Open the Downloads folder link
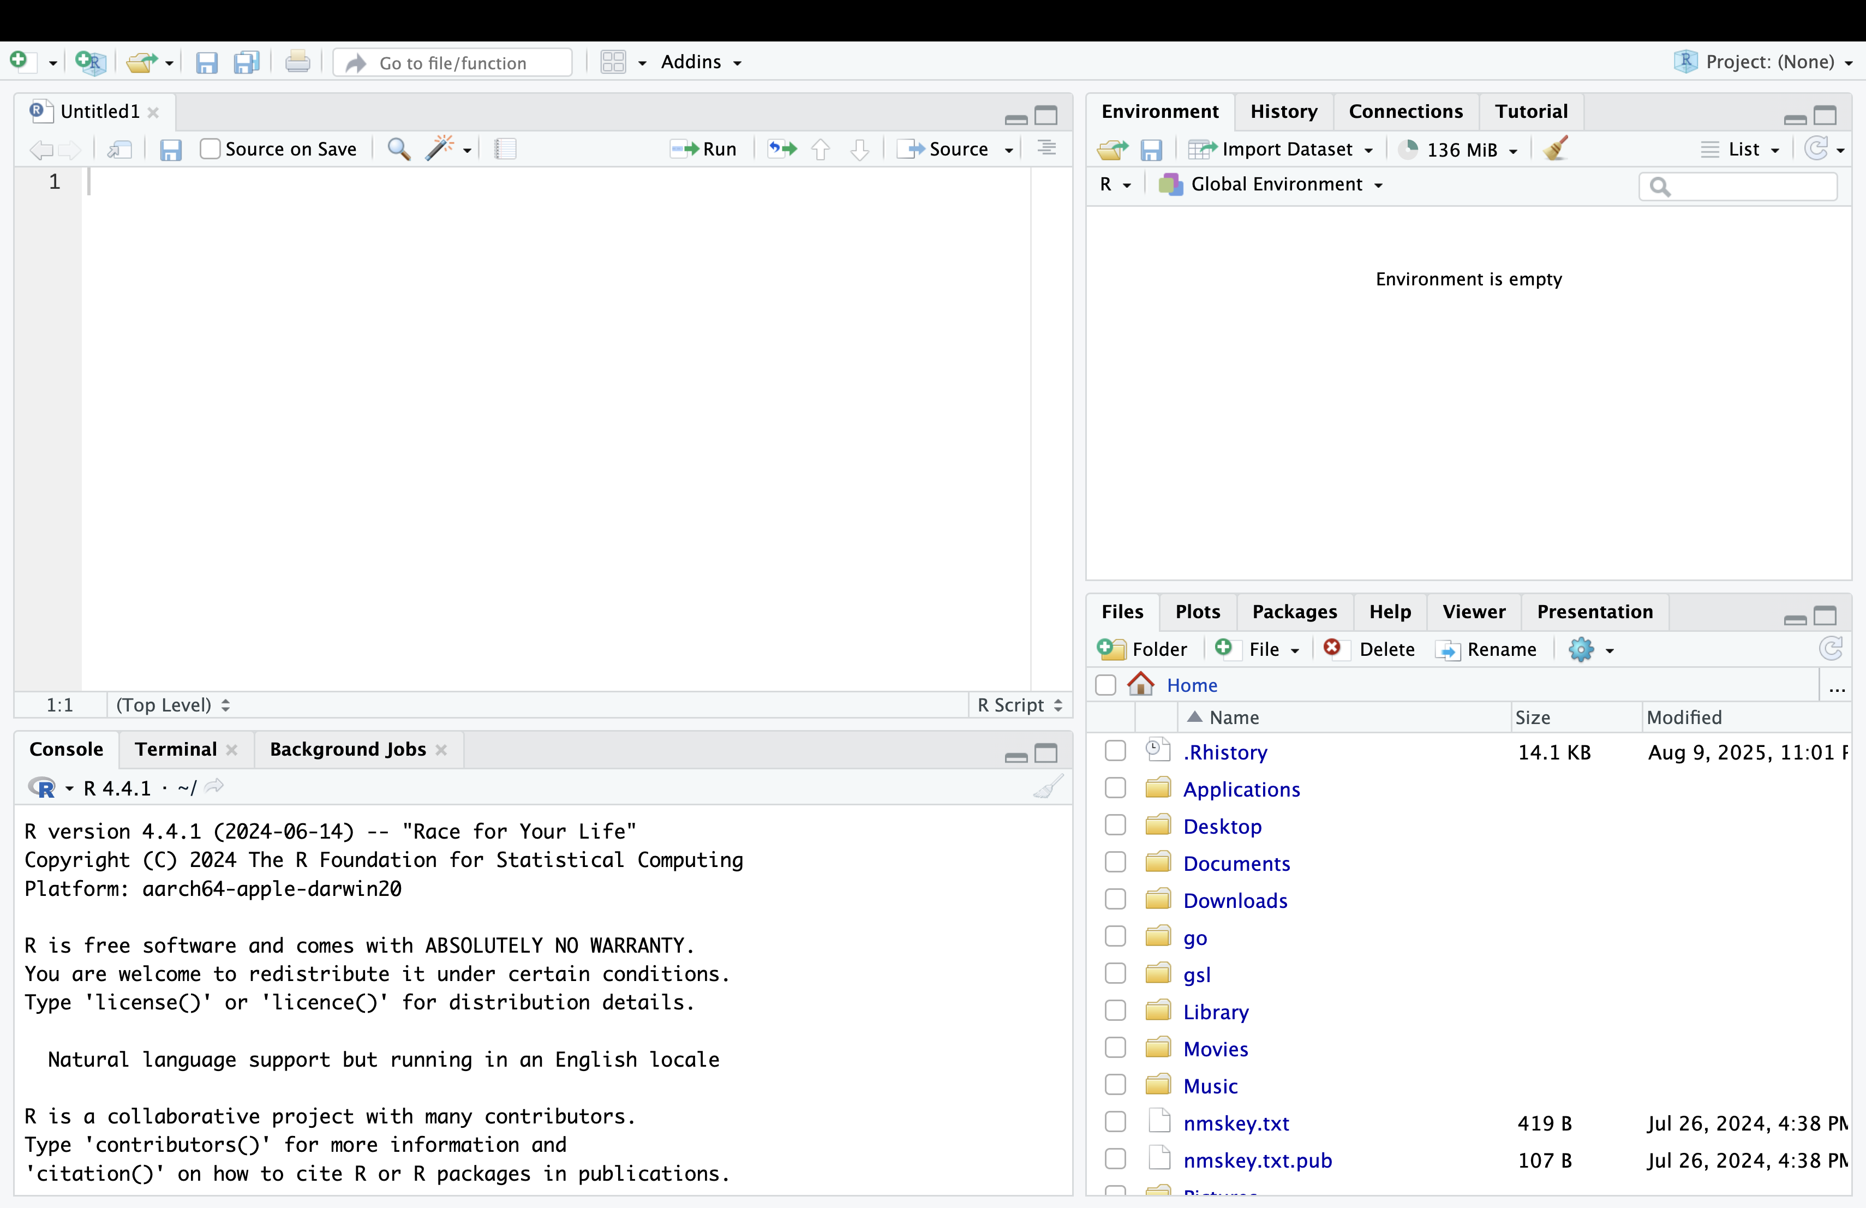The image size is (1866, 1208). pyautogui.click(x=1235, y=900)
